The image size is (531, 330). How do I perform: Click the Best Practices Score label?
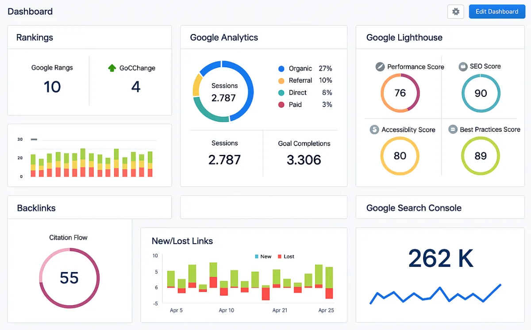(490, 130)
